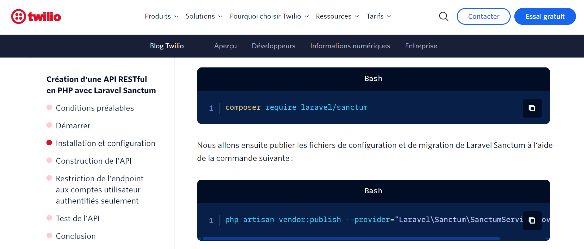Jump to Construction de l'API section

(93, 161)
